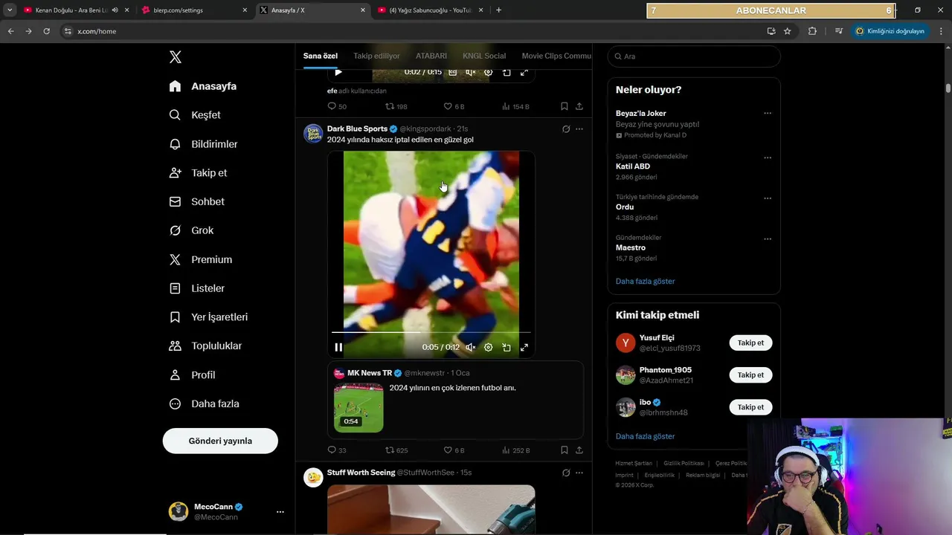The image size is (952, 535).
Task: Bookmark the efe post
Action: [565, 106]
